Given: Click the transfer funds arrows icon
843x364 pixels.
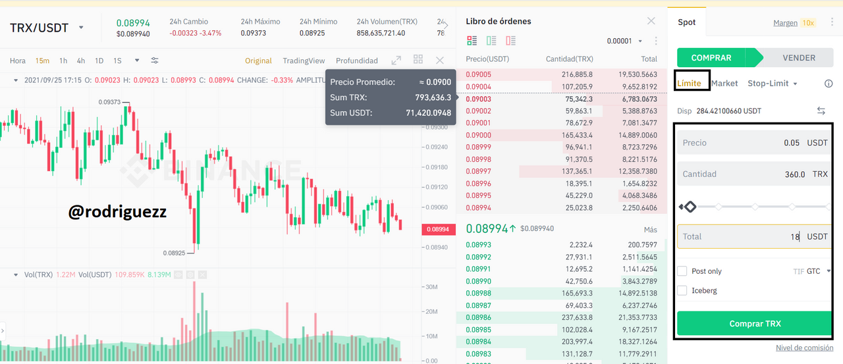Looking at the screenshot, I should coord(821,111).
